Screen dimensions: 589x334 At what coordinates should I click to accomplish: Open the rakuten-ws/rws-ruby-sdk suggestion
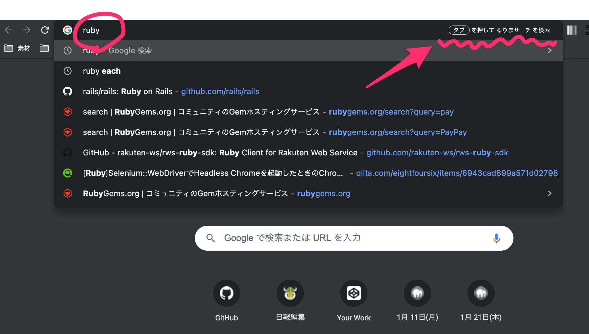click(308, 153)
